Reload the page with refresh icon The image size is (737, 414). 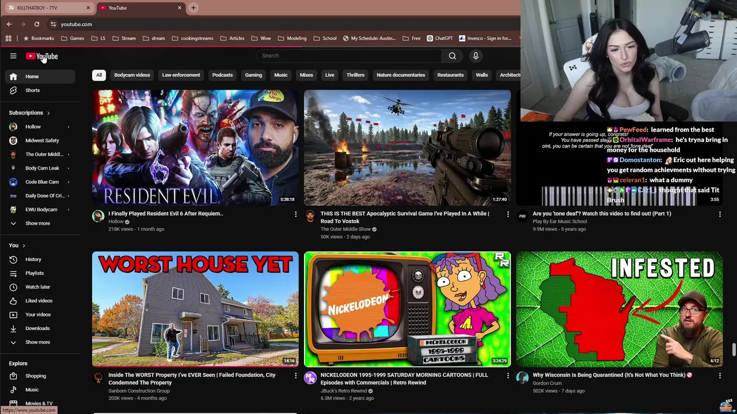click(x=37, y=24)
